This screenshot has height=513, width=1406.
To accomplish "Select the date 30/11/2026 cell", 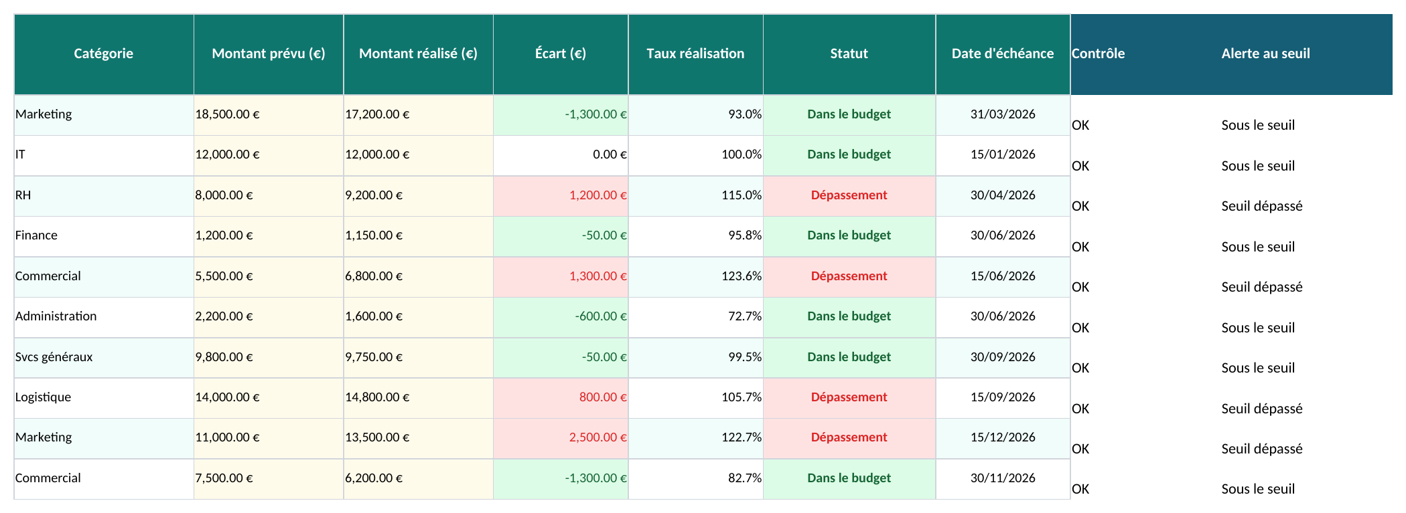I will point(1003,479).
